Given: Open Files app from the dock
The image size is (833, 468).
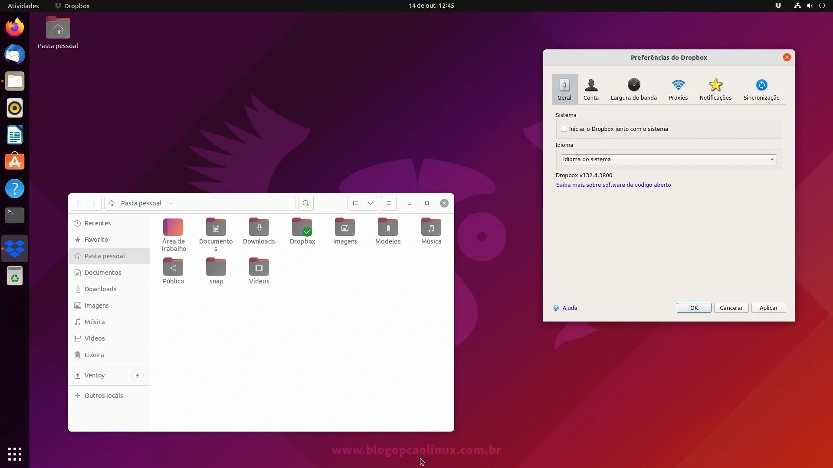Looking at the screenshot, I should pos(15,81).
